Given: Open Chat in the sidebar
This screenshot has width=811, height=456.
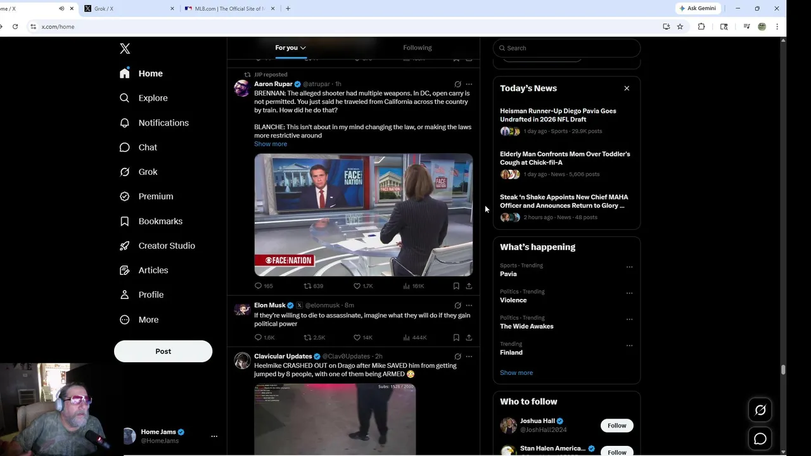Looking at the screenshot, I should (x=138, y=148).
